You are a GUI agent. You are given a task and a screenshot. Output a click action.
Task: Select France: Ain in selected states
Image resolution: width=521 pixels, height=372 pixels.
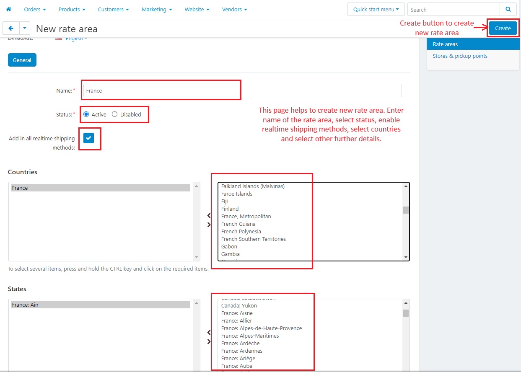tap(101, 305)
